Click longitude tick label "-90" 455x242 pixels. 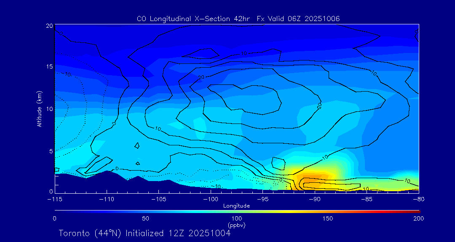(x=315, y=200)
